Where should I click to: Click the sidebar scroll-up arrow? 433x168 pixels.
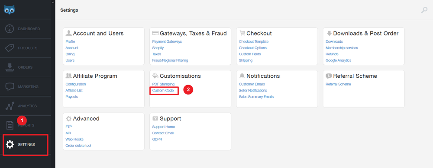point(53,2)
